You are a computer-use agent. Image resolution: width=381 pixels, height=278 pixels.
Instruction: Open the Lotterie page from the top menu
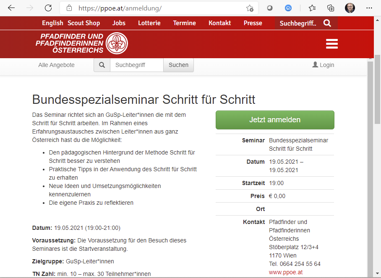149,23
